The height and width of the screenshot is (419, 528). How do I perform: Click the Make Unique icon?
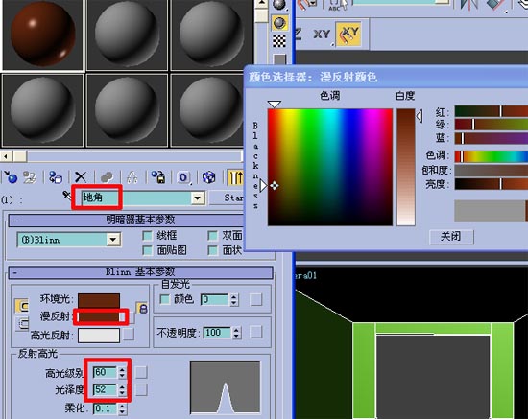click(x=132, y=177)
